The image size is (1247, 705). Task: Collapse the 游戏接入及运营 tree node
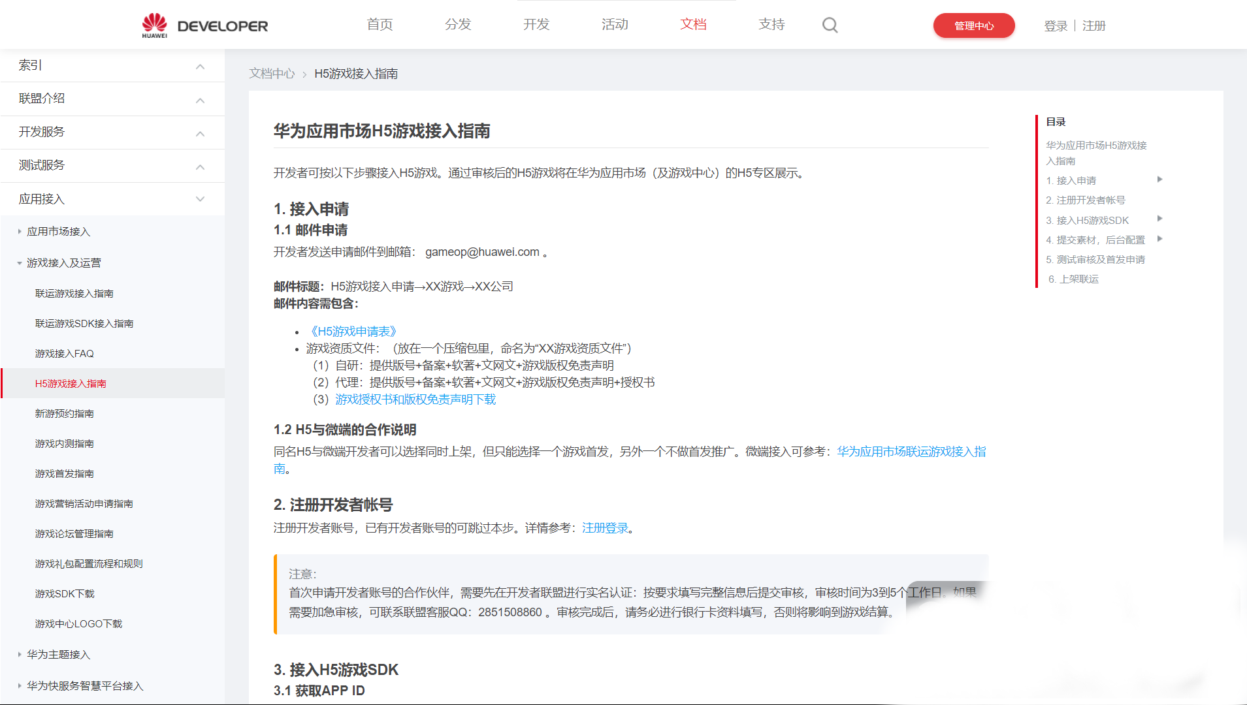pyautogui.click(x=20, y=263)
